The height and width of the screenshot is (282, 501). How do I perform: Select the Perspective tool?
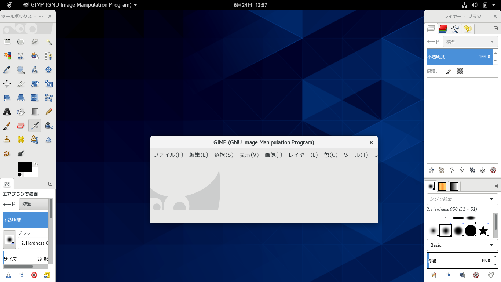21,98
